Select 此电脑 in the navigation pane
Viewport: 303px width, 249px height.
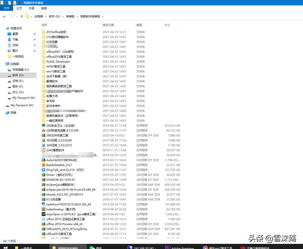(x=15, y=64)
